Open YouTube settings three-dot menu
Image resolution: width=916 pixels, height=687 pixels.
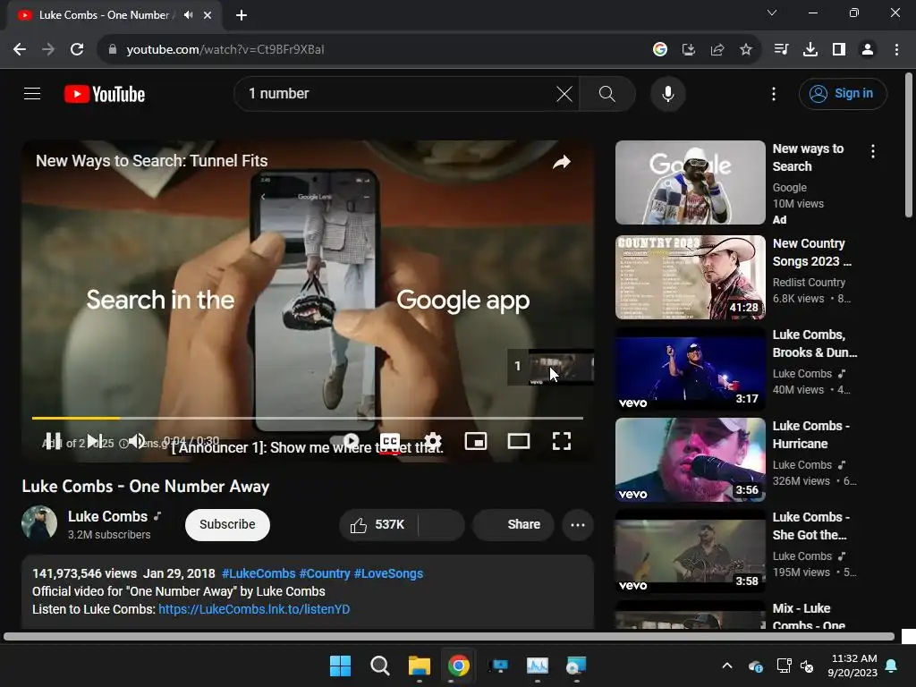point(774,93)
